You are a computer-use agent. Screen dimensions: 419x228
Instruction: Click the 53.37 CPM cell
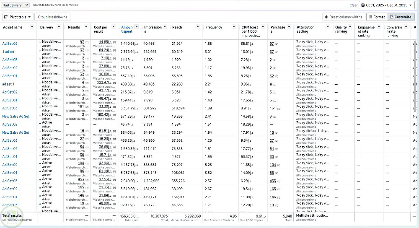[x=247, y=157]
